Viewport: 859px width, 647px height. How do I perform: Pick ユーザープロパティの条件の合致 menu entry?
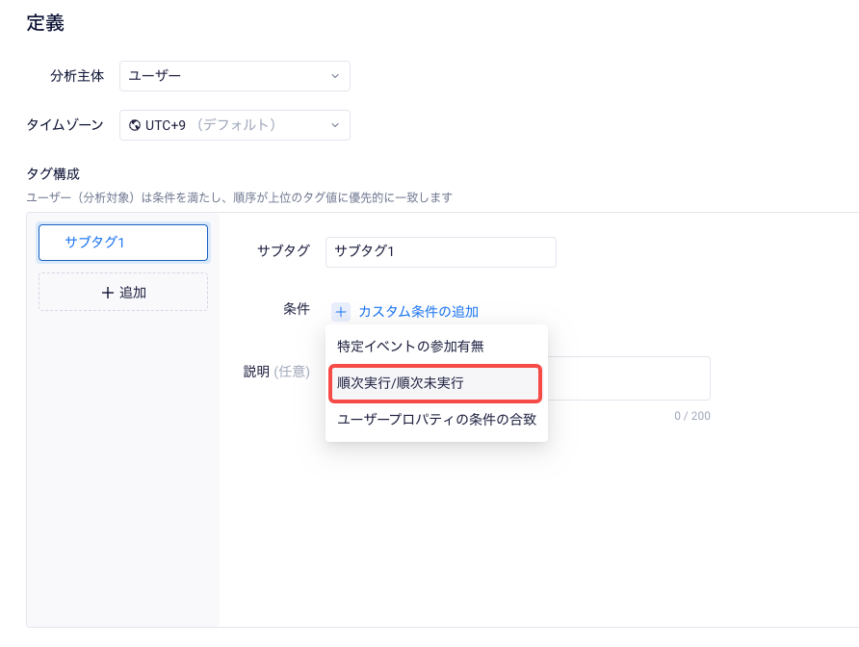(436, 420)
